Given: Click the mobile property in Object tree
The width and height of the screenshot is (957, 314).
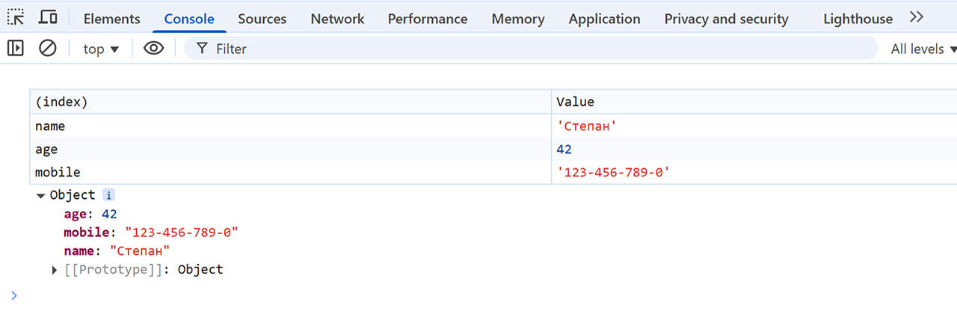Looking at the screenshot, I should 151,233.
